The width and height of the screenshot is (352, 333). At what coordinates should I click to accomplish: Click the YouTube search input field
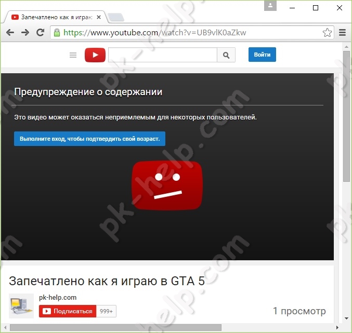click(163, 55)
